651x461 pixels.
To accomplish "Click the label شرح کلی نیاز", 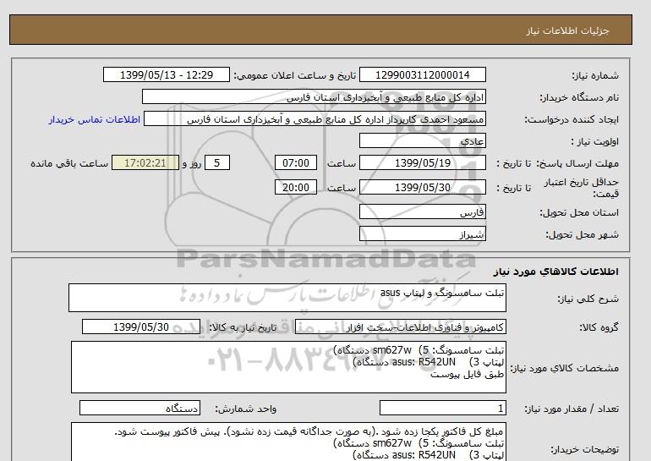I will pyautogui.click(x=588, y=299).
